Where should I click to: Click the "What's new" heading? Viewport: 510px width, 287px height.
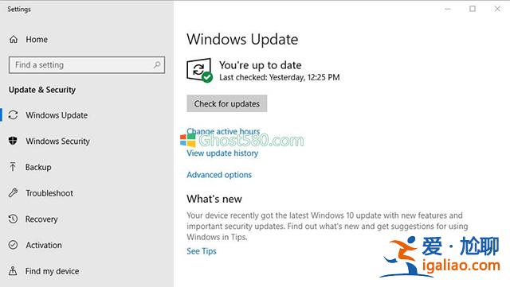point(214,199)
